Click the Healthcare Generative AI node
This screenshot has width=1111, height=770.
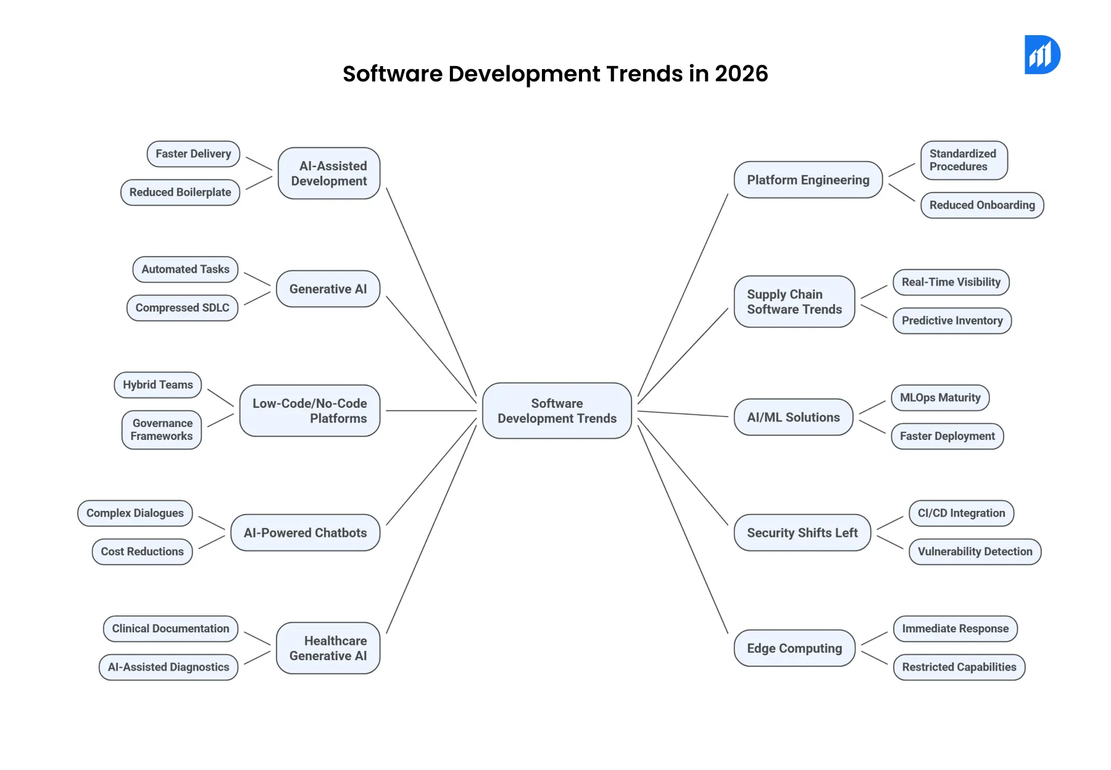coord(328,648)
